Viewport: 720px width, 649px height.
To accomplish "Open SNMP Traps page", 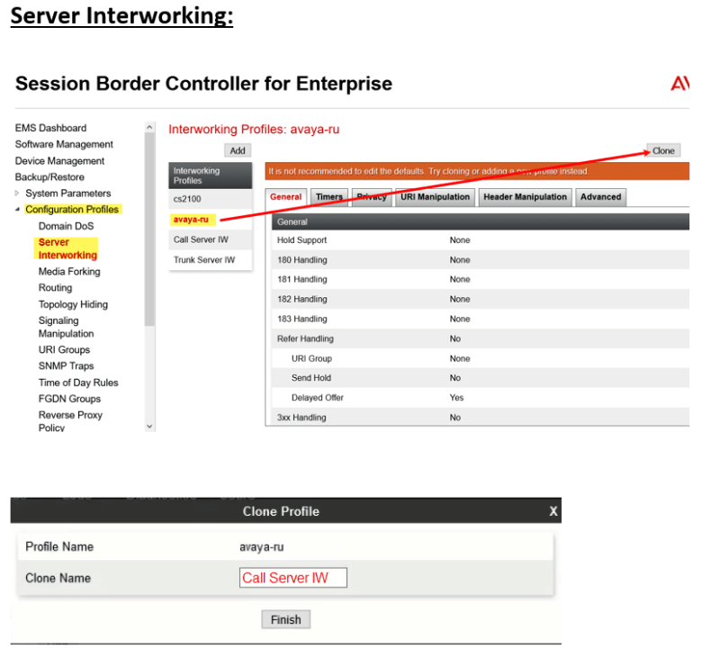I will (x=66, y=366).
